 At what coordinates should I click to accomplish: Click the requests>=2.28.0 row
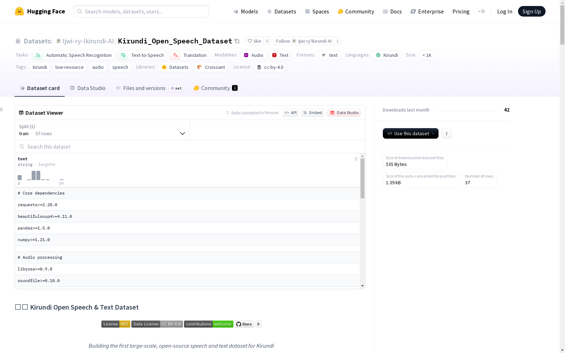pyautogui.click(x=187, y=205)
